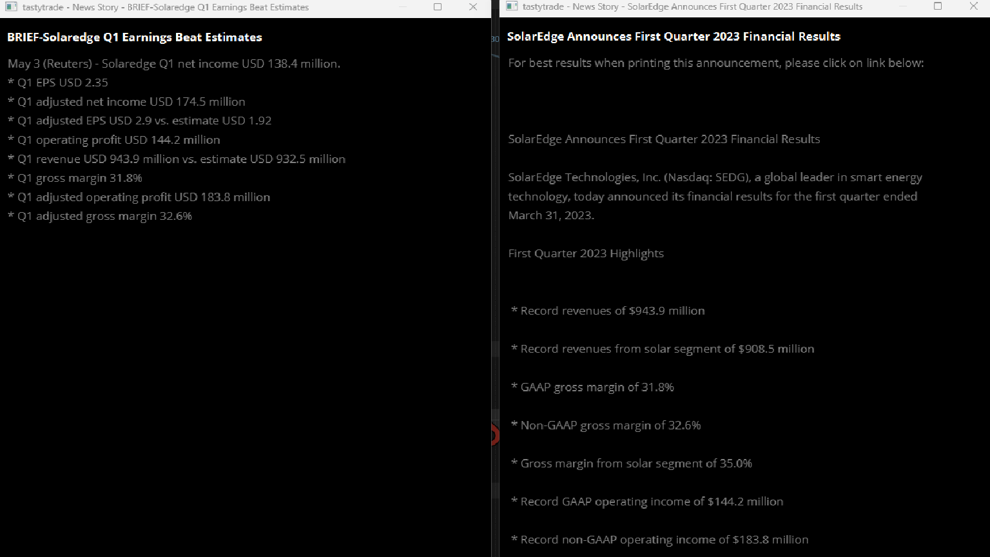
Task: Click 'Q1 adjusted EPS USD 2.9 vs. estimate' line
Action: [140, 121]
